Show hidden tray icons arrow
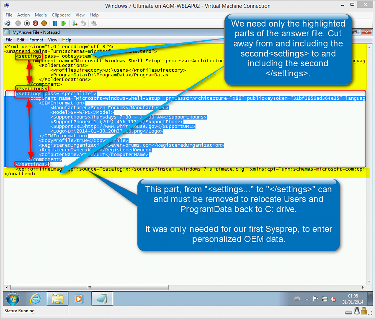 click(x=307, y=299)
